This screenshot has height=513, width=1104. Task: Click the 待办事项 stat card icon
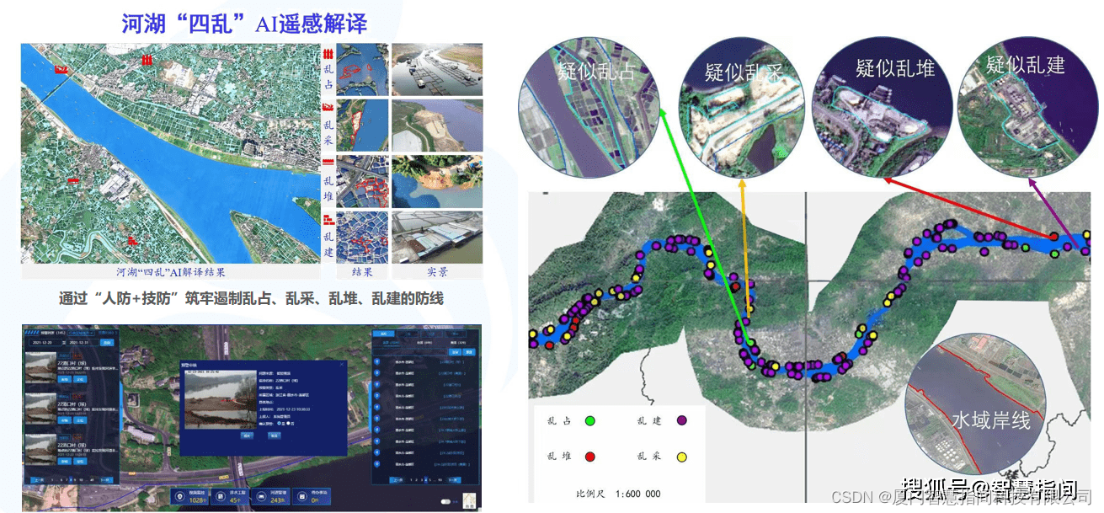[301, 496]
